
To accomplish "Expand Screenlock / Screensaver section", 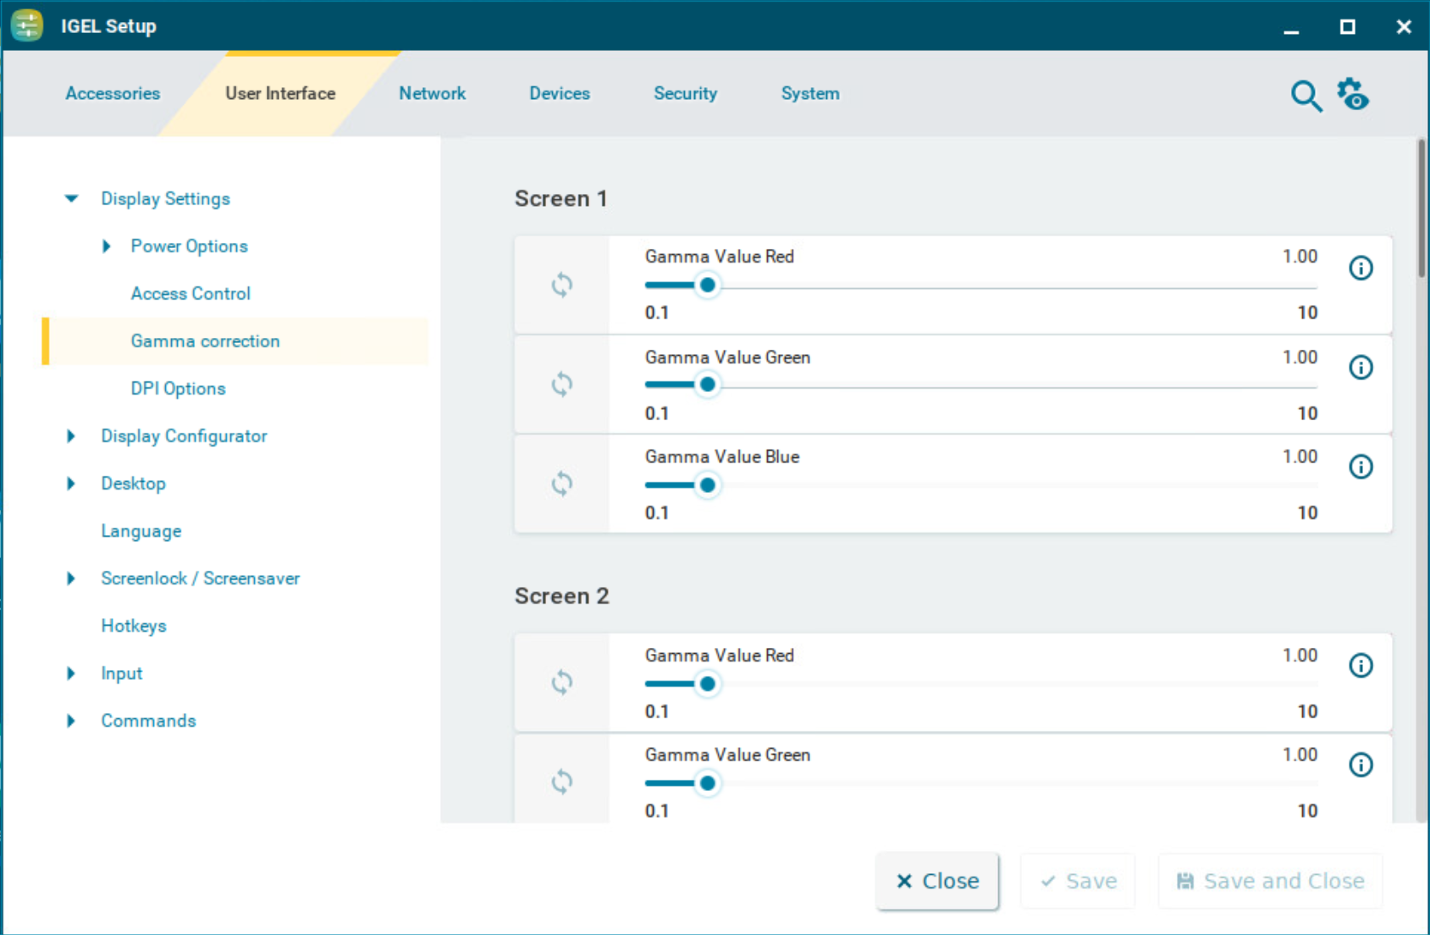I will tap(72, 578).
